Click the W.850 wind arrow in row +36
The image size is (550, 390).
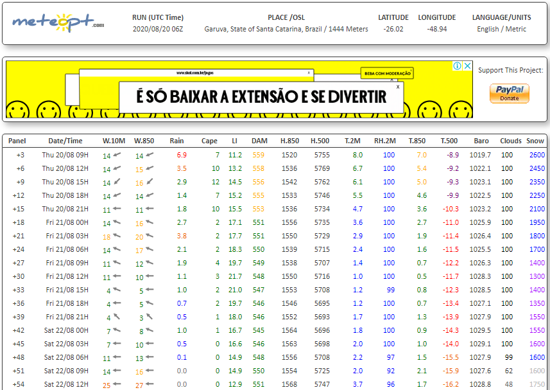[x=150, y=303]
